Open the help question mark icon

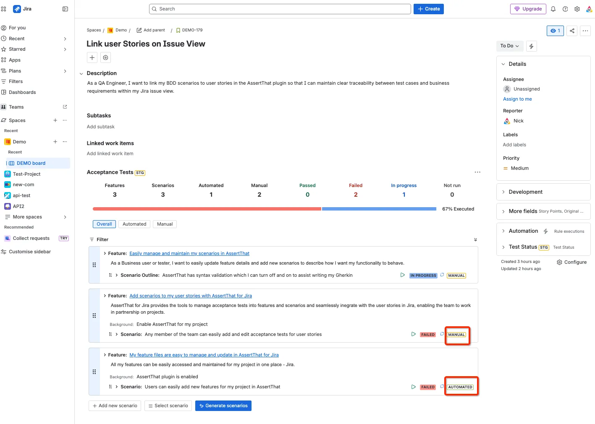coord(565,9)
